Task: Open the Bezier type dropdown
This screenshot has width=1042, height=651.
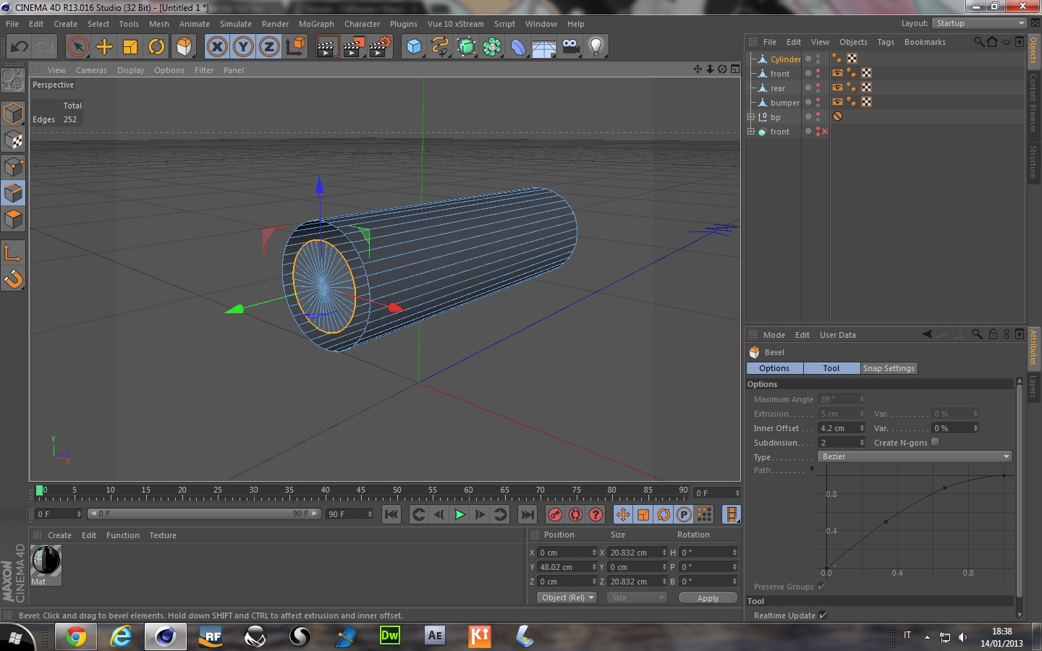Action: tap(915, 456)
